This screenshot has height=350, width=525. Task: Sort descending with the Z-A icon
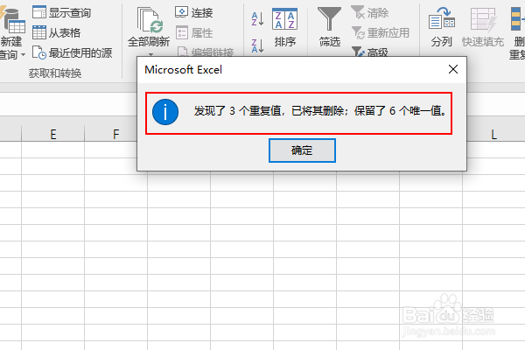click(257, 45)
